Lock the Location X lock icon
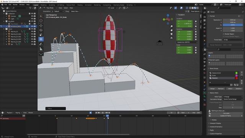This screenshot has width=245, height=138. [x=196, y=21]
